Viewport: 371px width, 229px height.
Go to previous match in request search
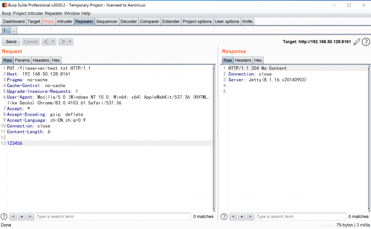pos(13,216)
